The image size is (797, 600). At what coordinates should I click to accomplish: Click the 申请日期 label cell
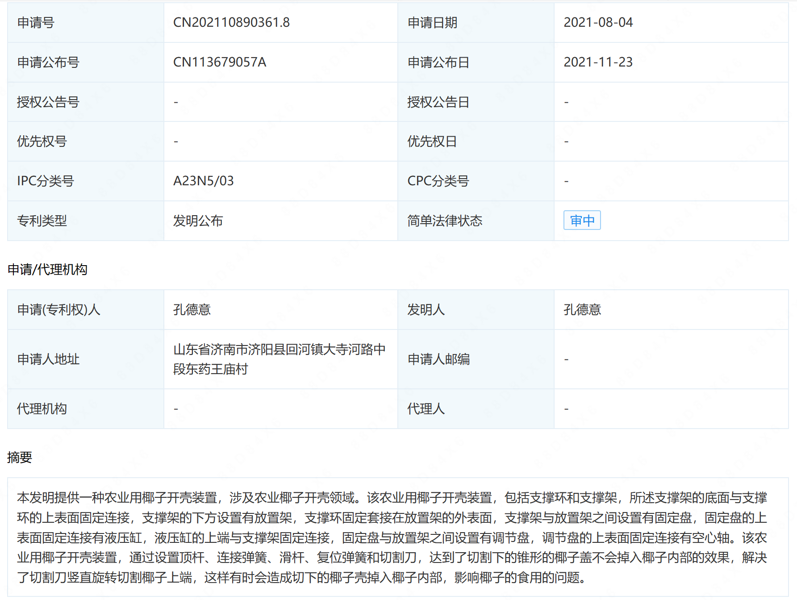476,22
